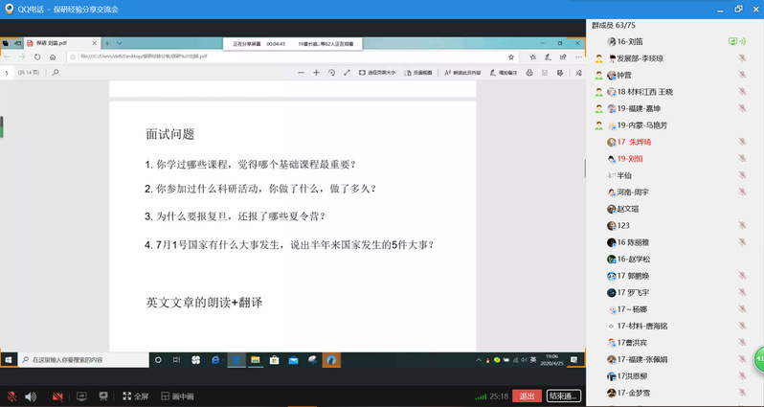Click the red 退出 button
Screen dimensions: 764x407
coord(526,396)
